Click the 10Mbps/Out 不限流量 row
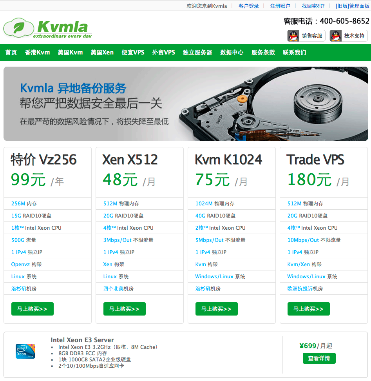Viewport: 371px width, 381px height. click(x=324, y=240)
